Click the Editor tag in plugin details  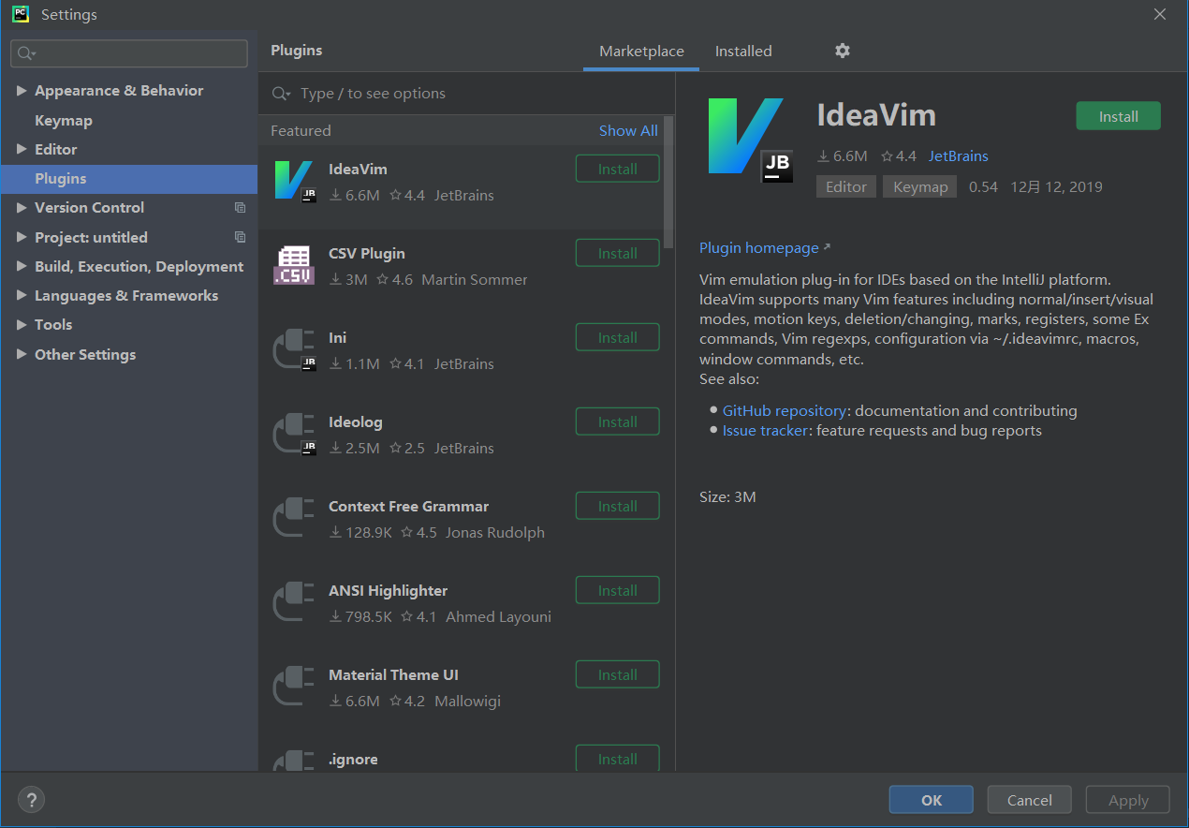pos(846,186)
